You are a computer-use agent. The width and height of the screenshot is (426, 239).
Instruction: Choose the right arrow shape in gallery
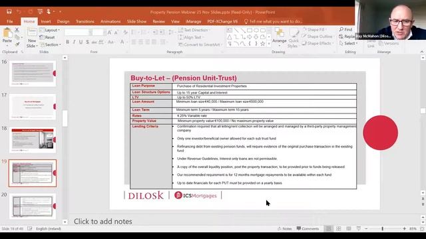[250, 37]
